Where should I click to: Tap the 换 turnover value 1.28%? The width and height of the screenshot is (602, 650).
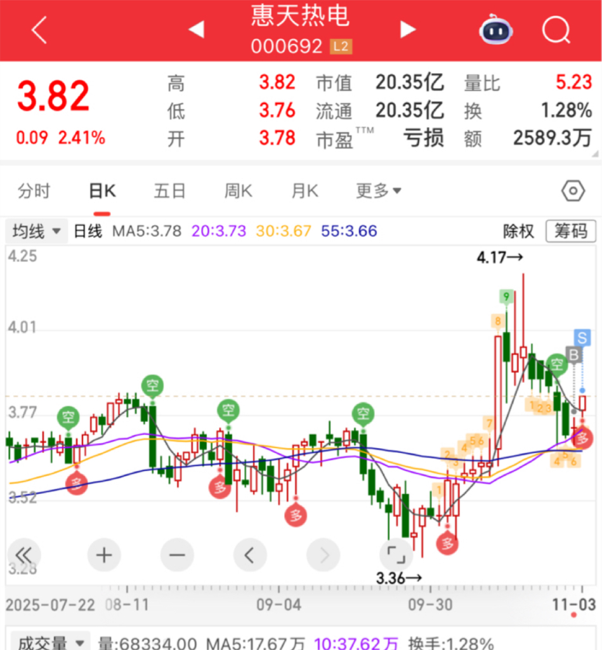pyautogui.click(x=566, y=110)
